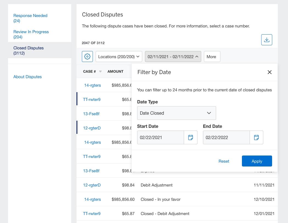Open dispute case 13-Fse8f
The image size is (288, 223).
pyautogui.click(x=91, y=114)
